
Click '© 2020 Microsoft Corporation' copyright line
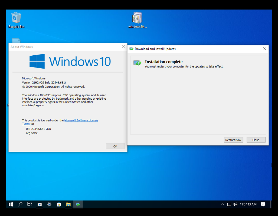(x=53, y=87)
